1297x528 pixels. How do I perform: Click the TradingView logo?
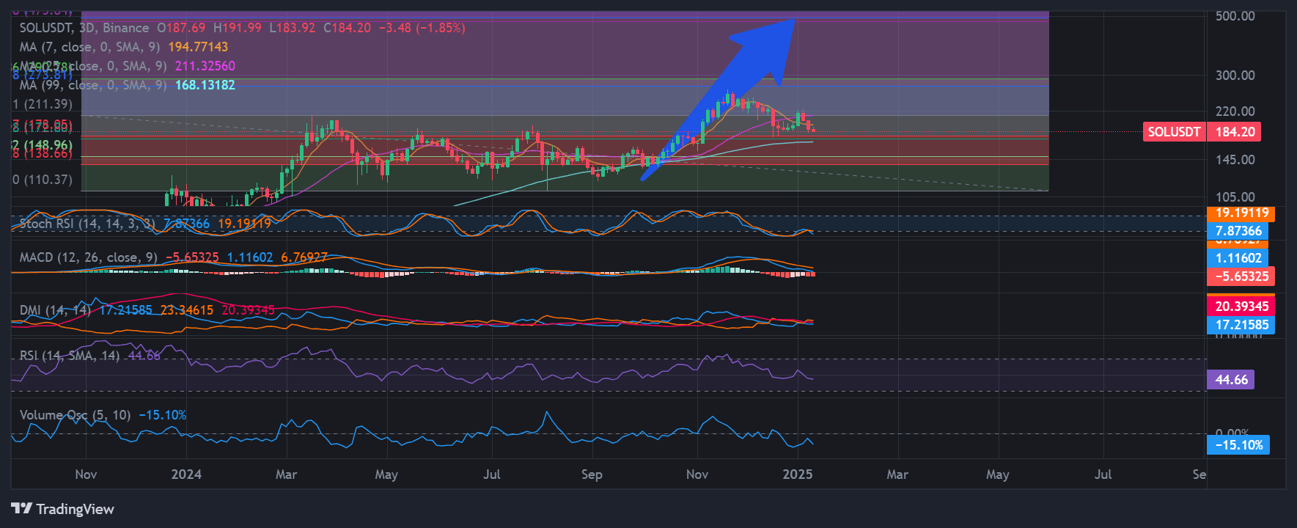tap(62, 509)
